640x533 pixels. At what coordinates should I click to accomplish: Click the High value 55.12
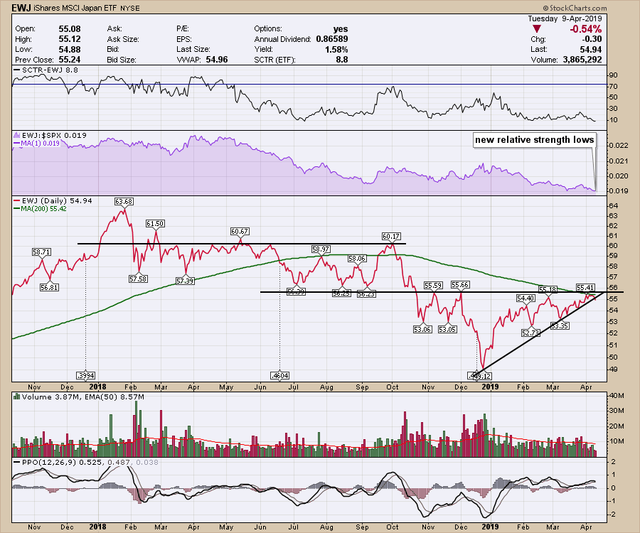(70, 39)
